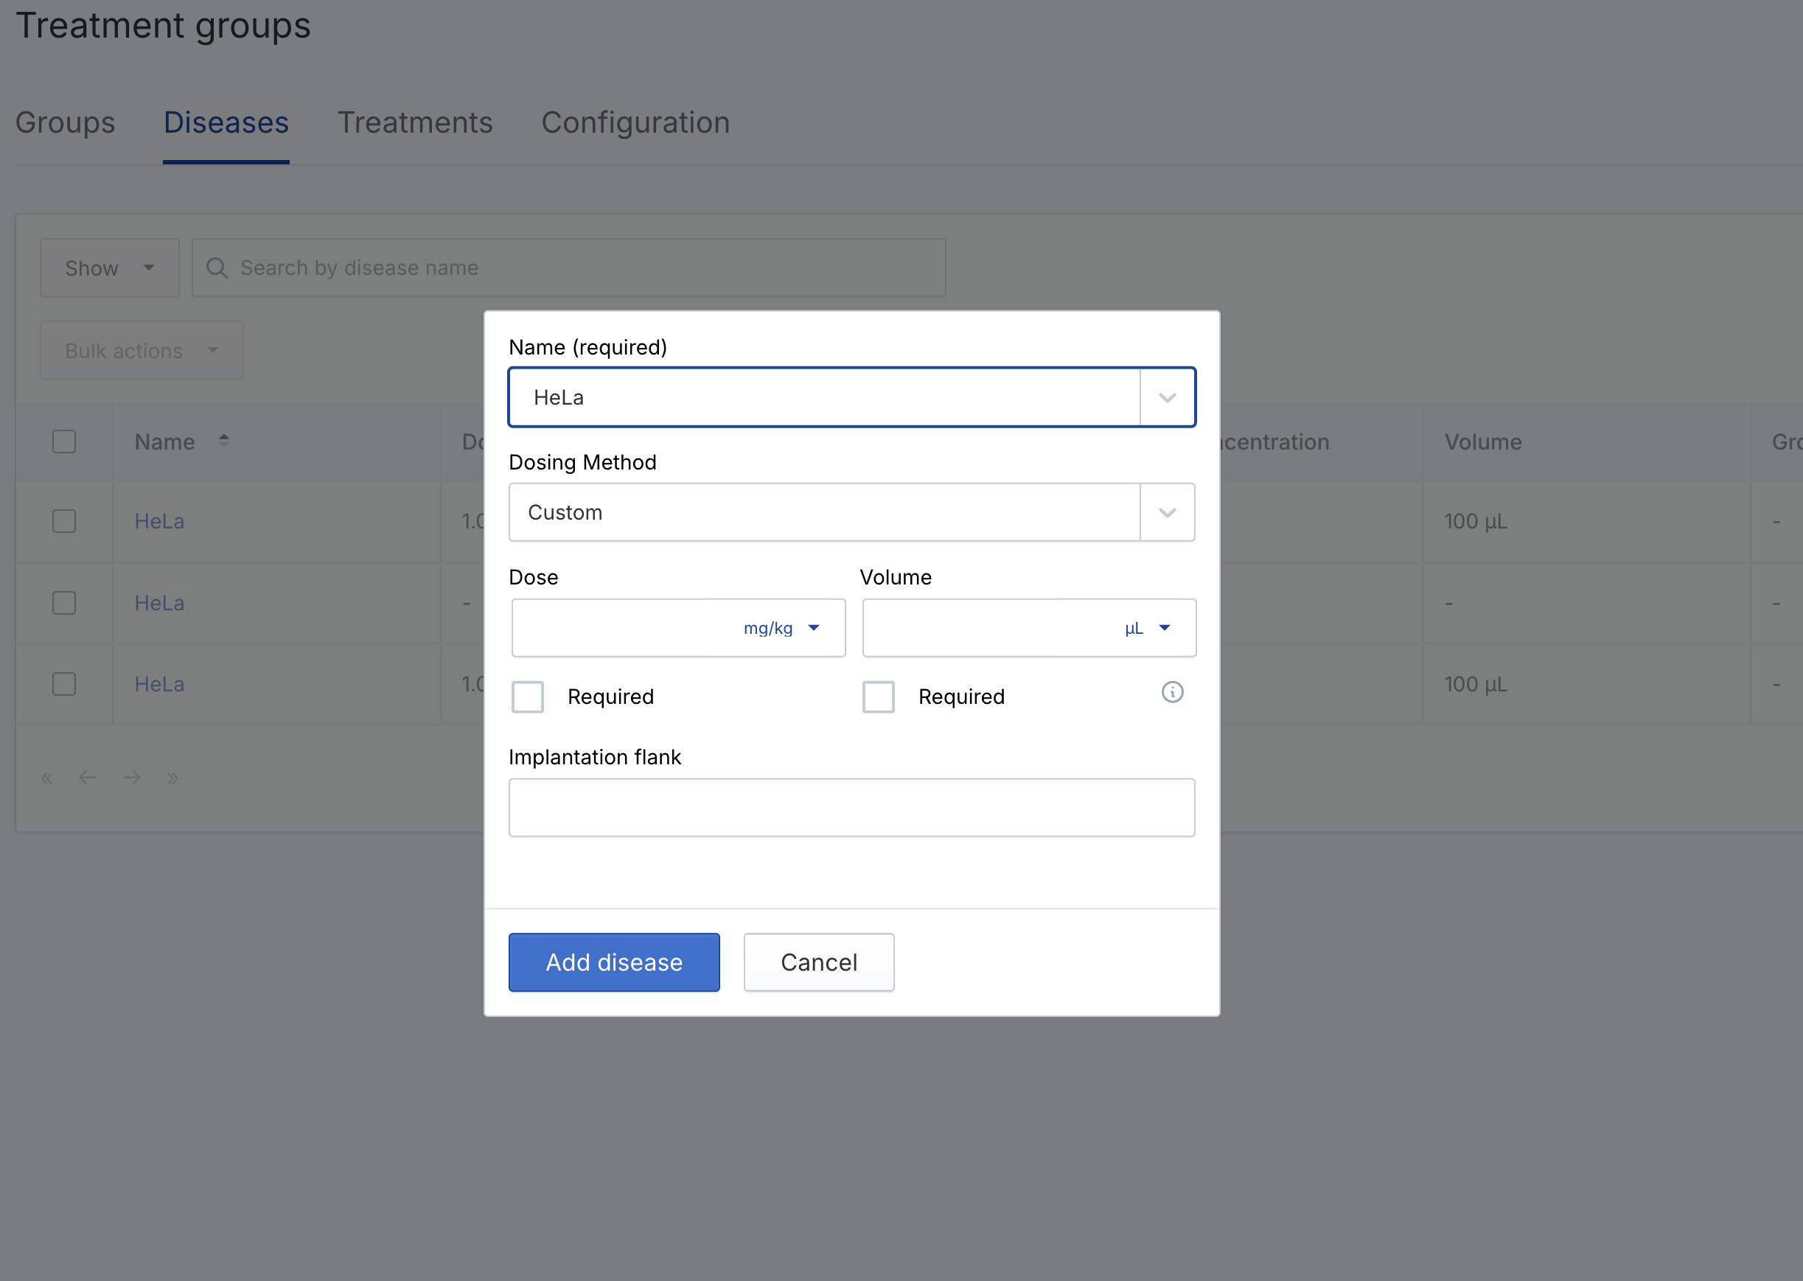Viewport: 1803px width, 1281px height.
Task: Click the search magnifier icon
Action: coord(217,268)
